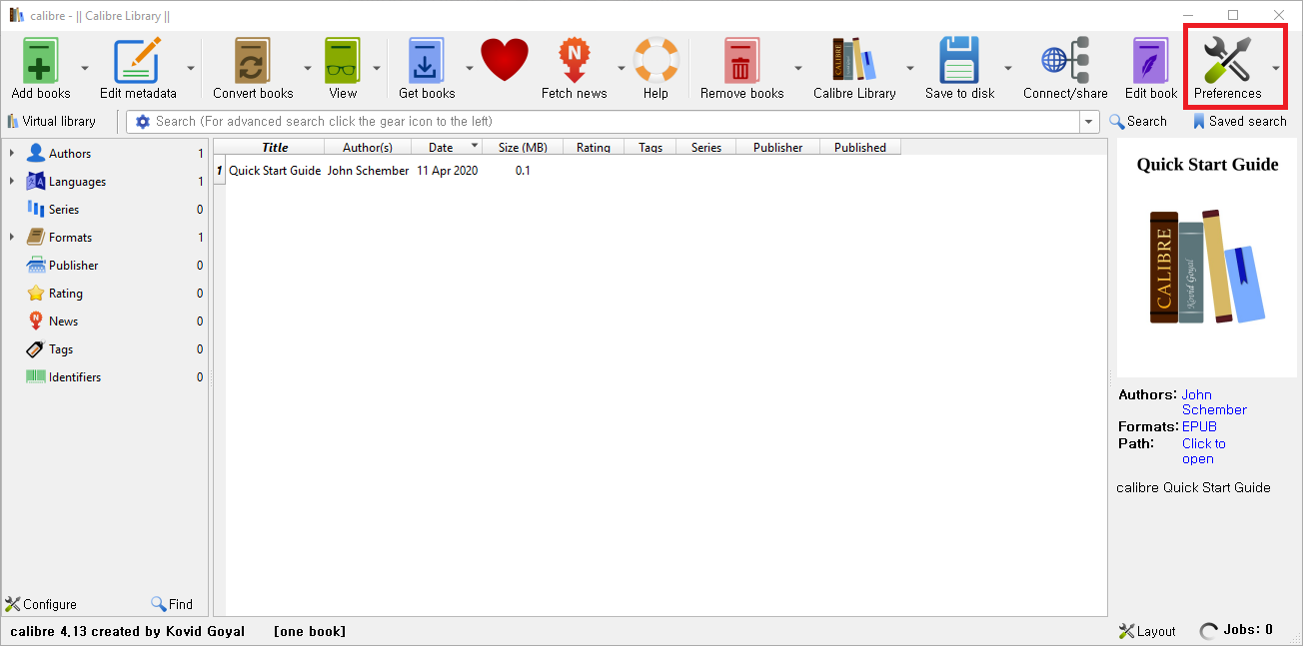Click the Get books icon

coord(427,61)
